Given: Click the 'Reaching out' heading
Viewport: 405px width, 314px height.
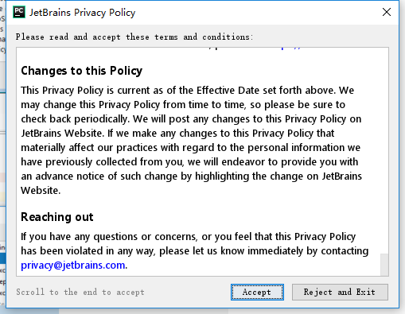Looking at the screenshot, I should click(x=57, y=217).
